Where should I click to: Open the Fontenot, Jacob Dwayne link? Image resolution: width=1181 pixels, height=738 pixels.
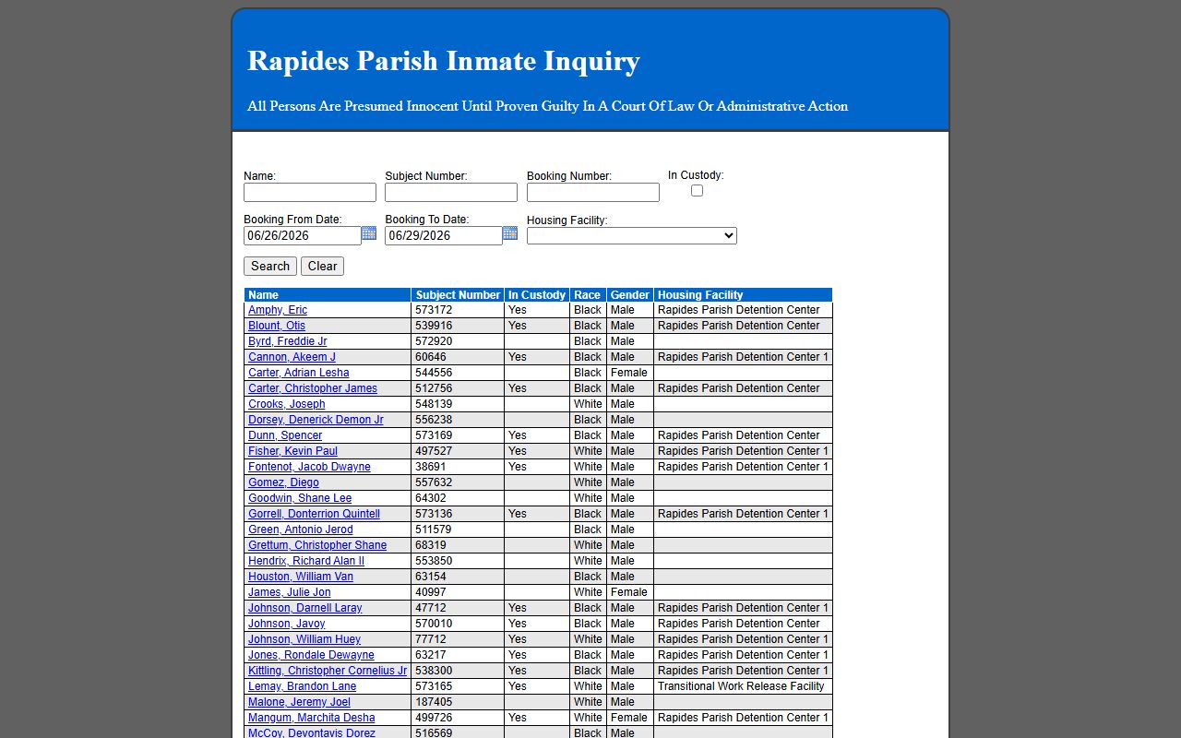click(309, 467)
